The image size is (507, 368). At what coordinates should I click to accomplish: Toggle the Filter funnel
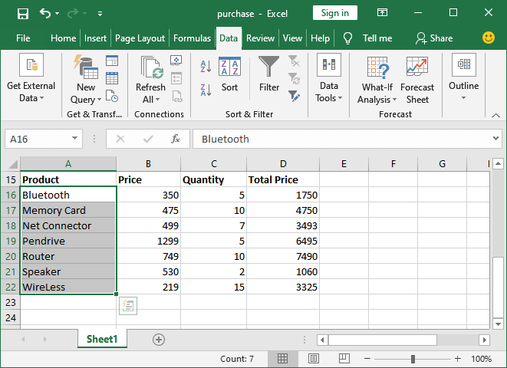(x=269, y=74)
